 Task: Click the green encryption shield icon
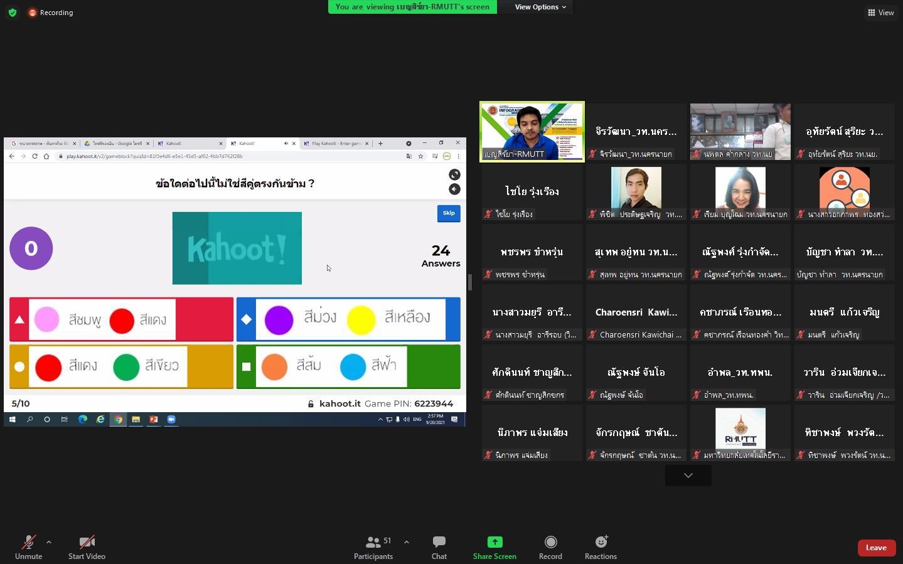click(x=13, y=13)
